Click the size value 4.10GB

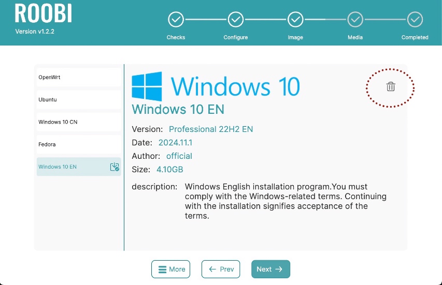[169, 169]
